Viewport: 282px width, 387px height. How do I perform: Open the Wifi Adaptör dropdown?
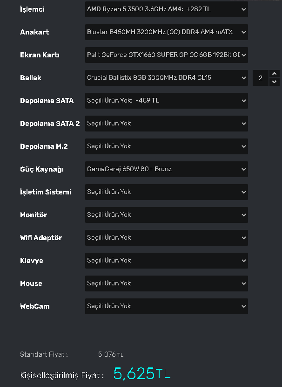click(166, 237)
